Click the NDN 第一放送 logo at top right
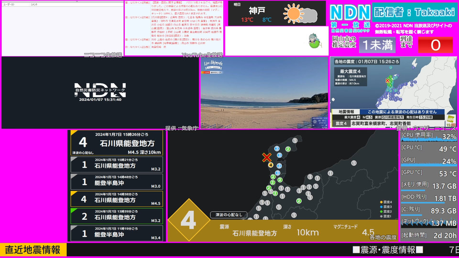Viewport: 459px width, 258px height. (x=350, y=18)
